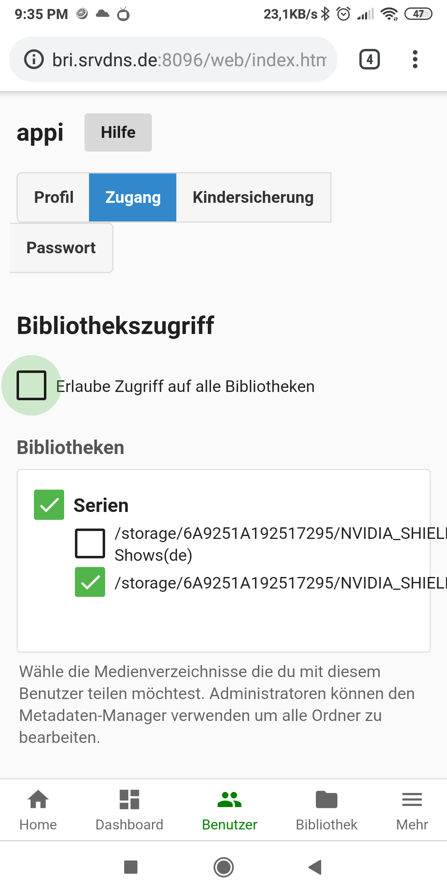Image resolution: width=447 pixels, height=894 pixels.
Task: Uncheck the second NVIDIA_SHIELD storage path checkbox
Action: click(90, 582)
